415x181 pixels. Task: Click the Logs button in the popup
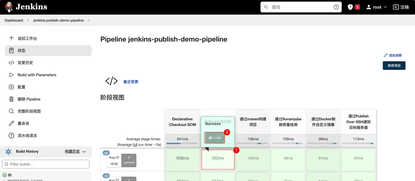click(x=215, y=138)
